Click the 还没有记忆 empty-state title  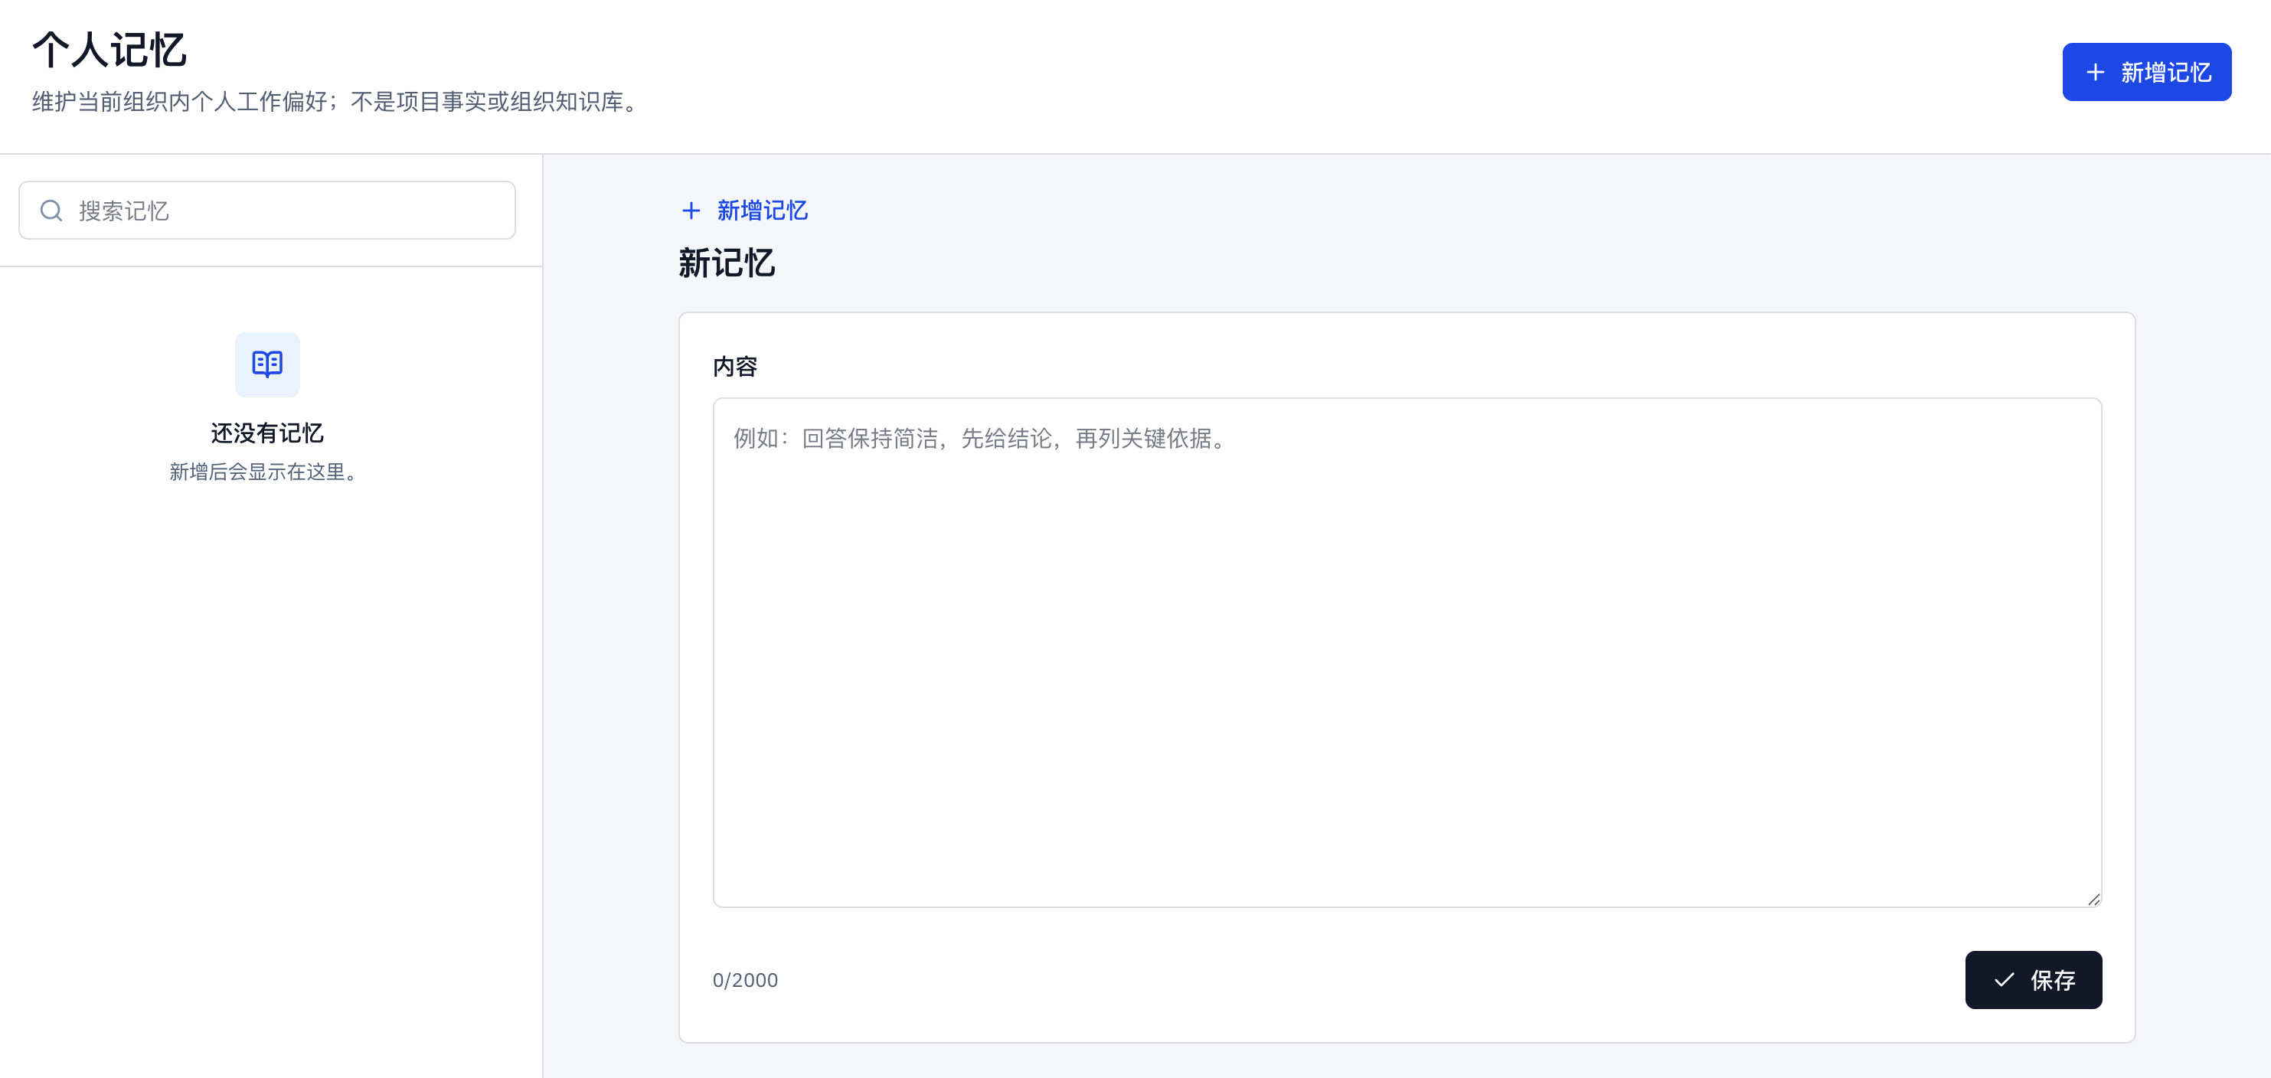(267, 433)
